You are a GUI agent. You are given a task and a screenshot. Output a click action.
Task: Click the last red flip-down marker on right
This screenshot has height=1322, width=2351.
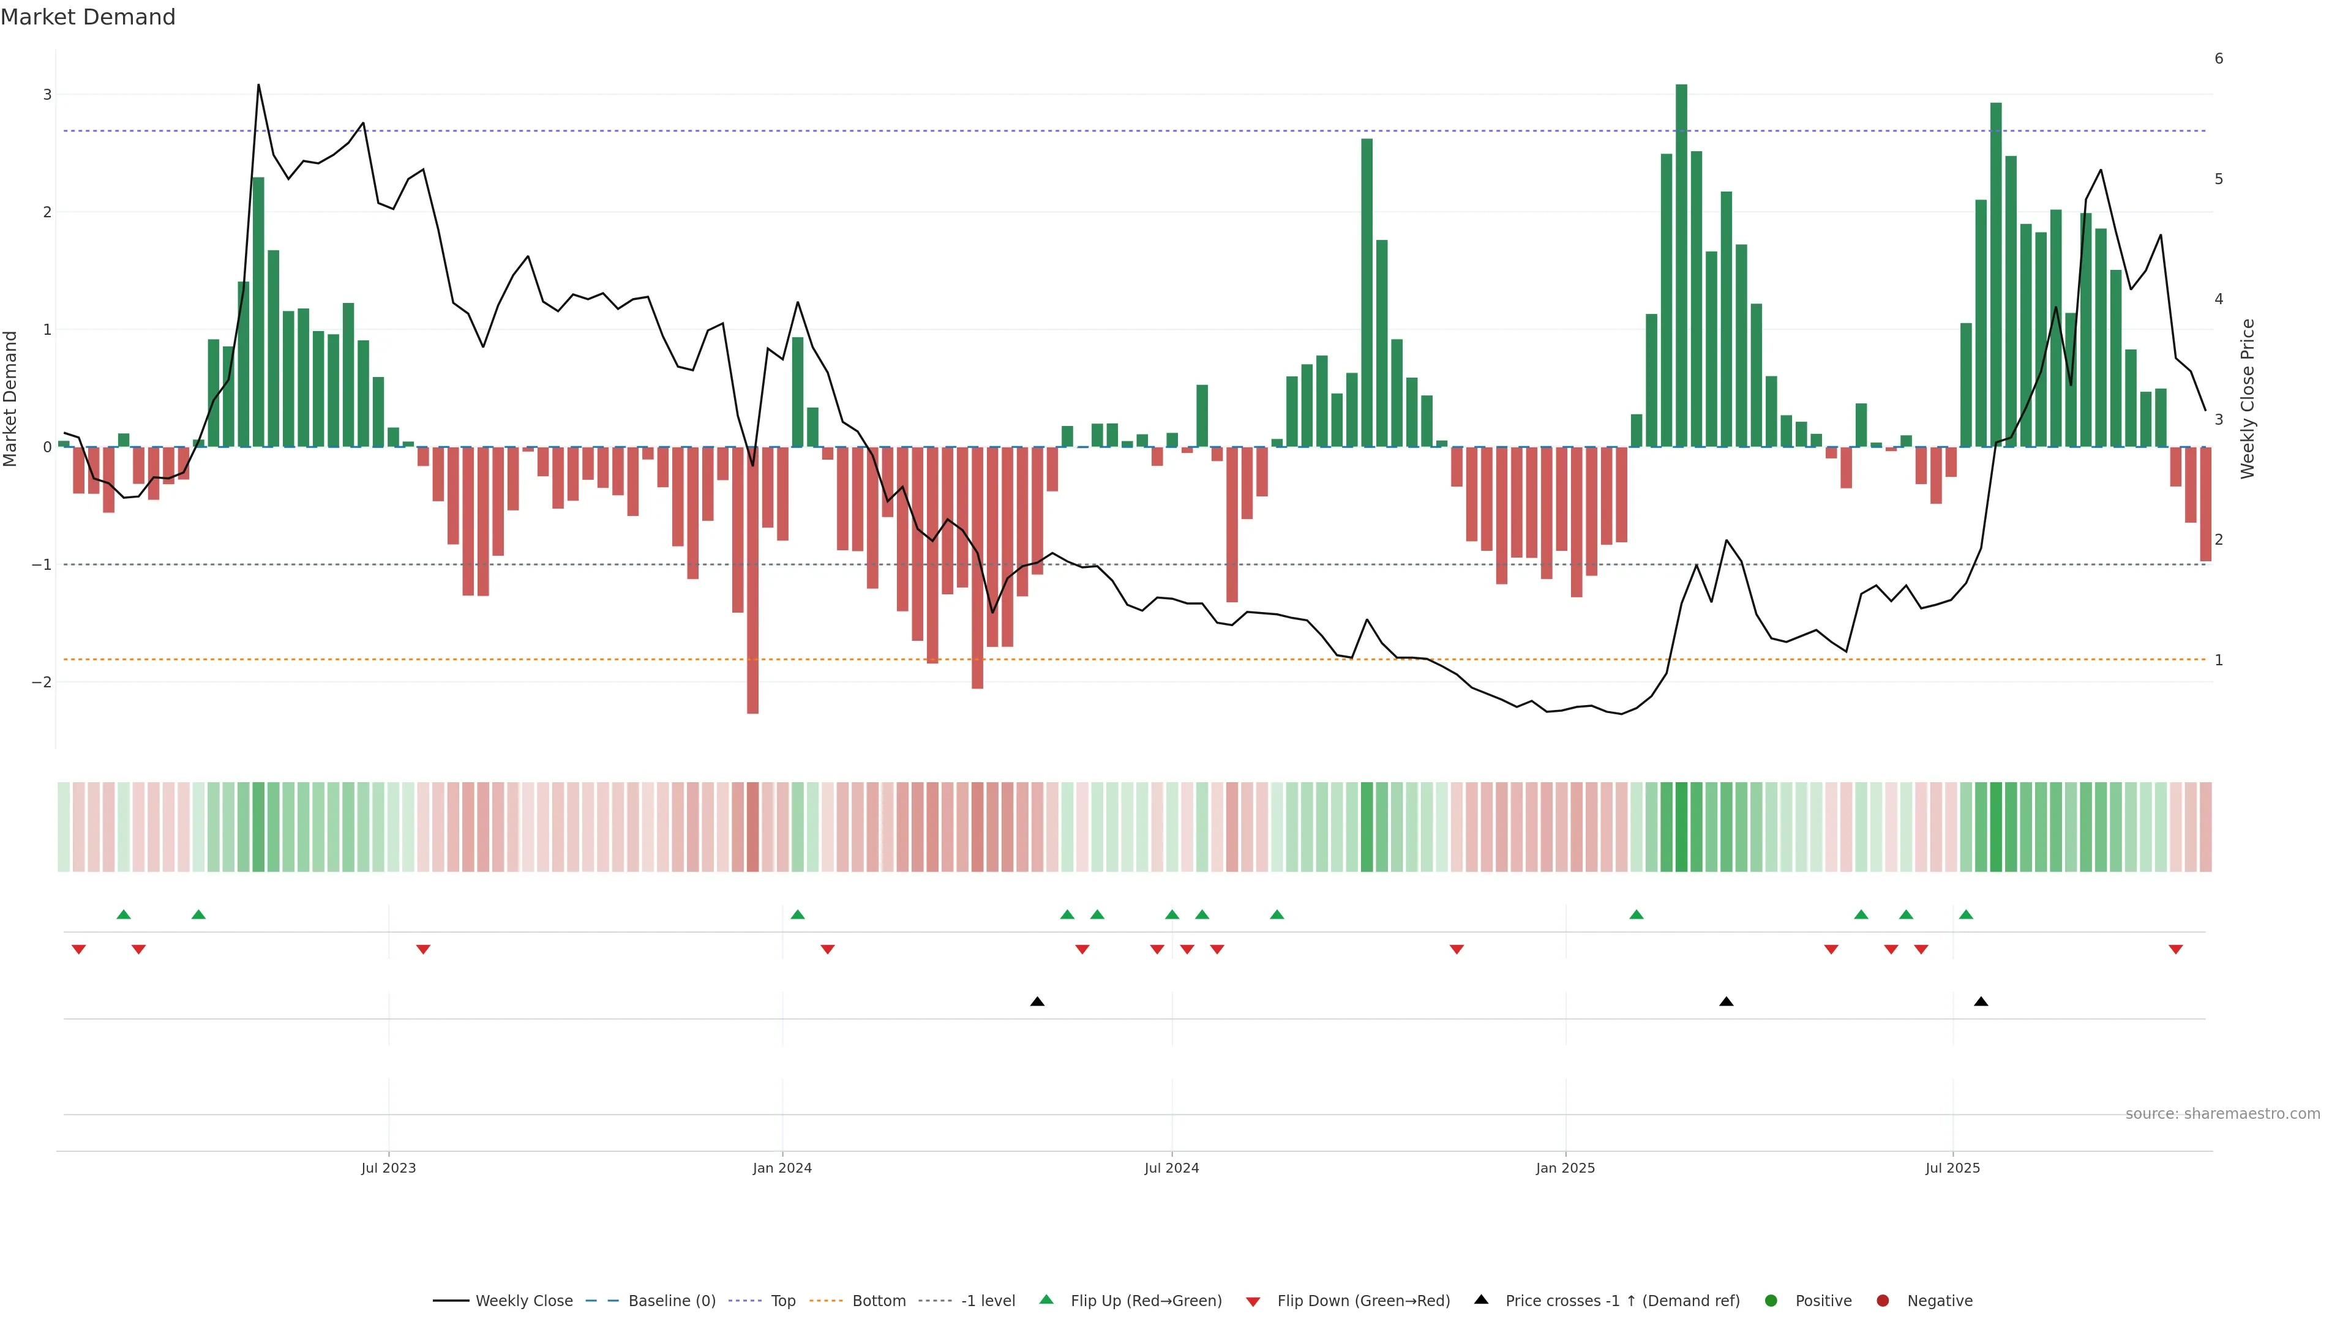2176,950
